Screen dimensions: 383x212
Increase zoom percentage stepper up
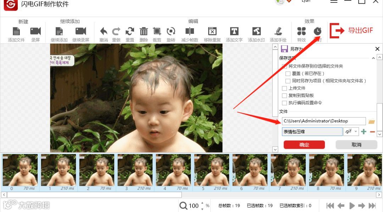[202, 203]
